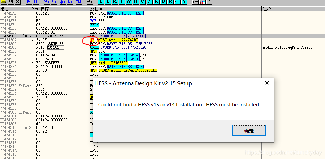The height and width of the screenshot is (159, 325).
Task: Click the 反汇编 column header
Action: pos(175,9)
